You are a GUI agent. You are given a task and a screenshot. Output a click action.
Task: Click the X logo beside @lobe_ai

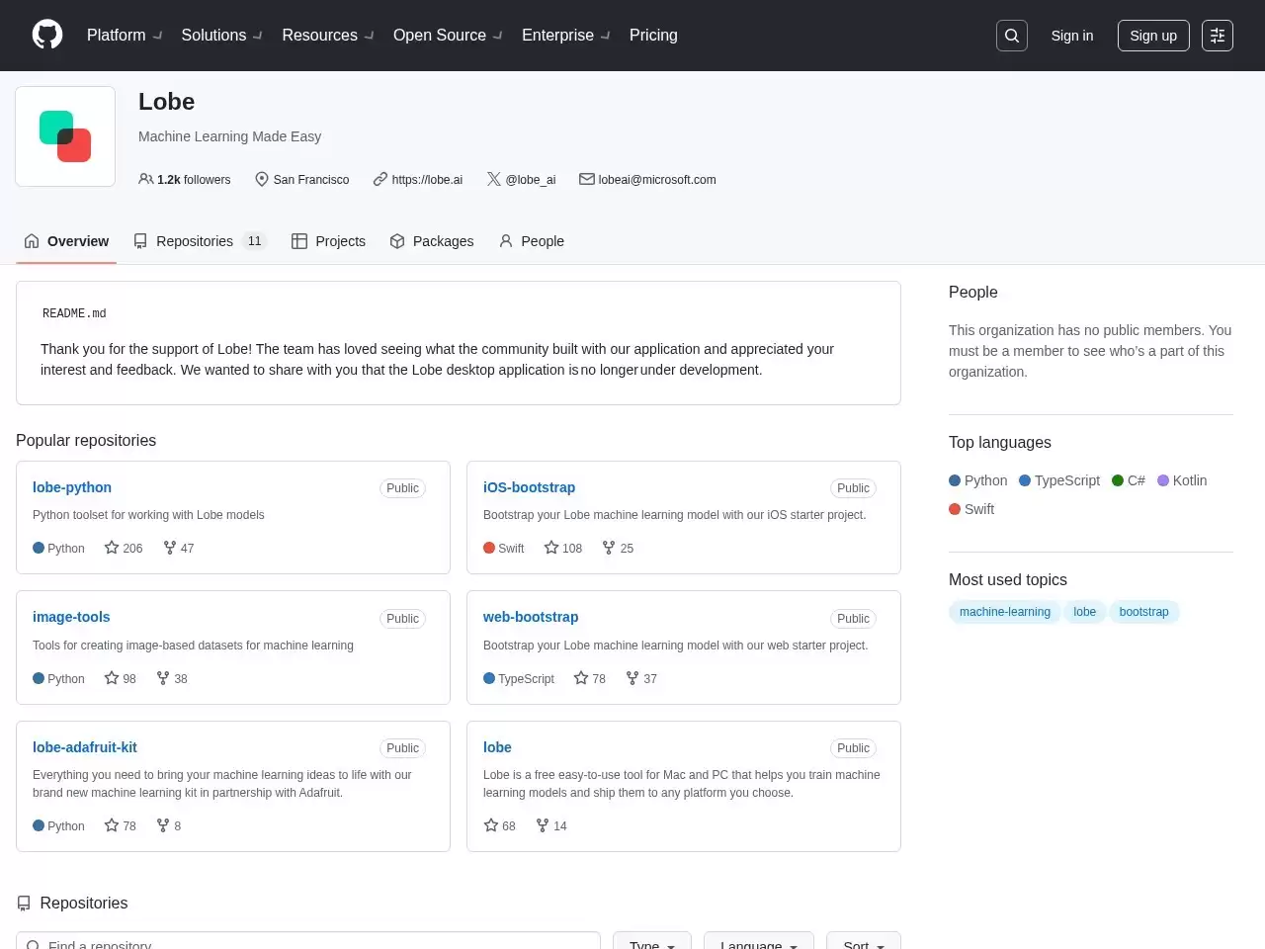494,179
